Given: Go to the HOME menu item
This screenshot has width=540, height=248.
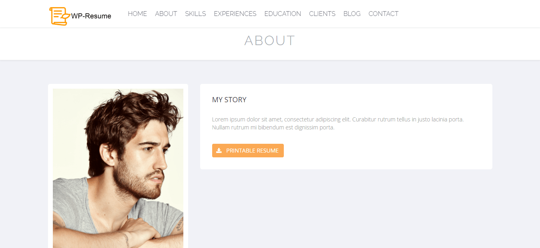Looking at the screenshot, I should (137, 14).
